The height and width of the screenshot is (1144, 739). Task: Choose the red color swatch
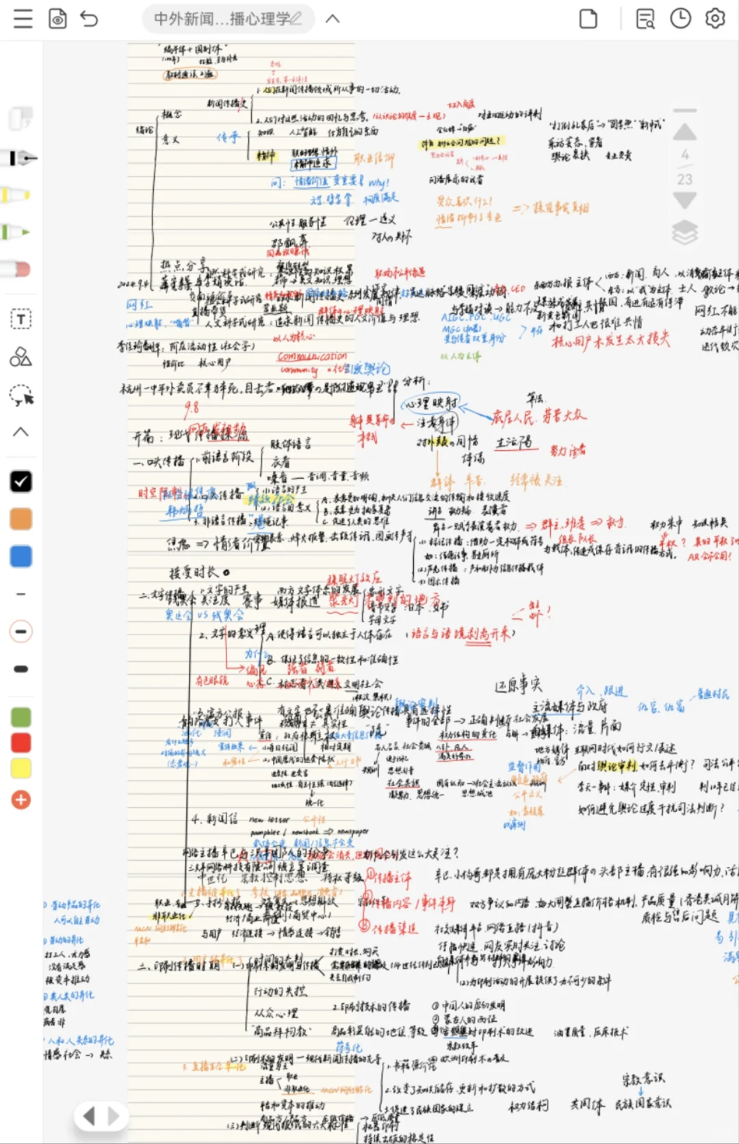point(21,743)
